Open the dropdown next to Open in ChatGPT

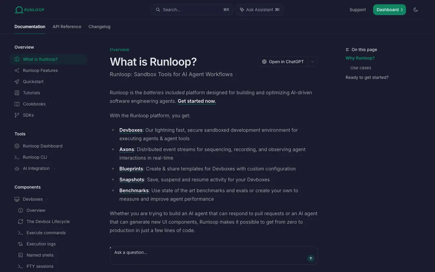[313, 62]
